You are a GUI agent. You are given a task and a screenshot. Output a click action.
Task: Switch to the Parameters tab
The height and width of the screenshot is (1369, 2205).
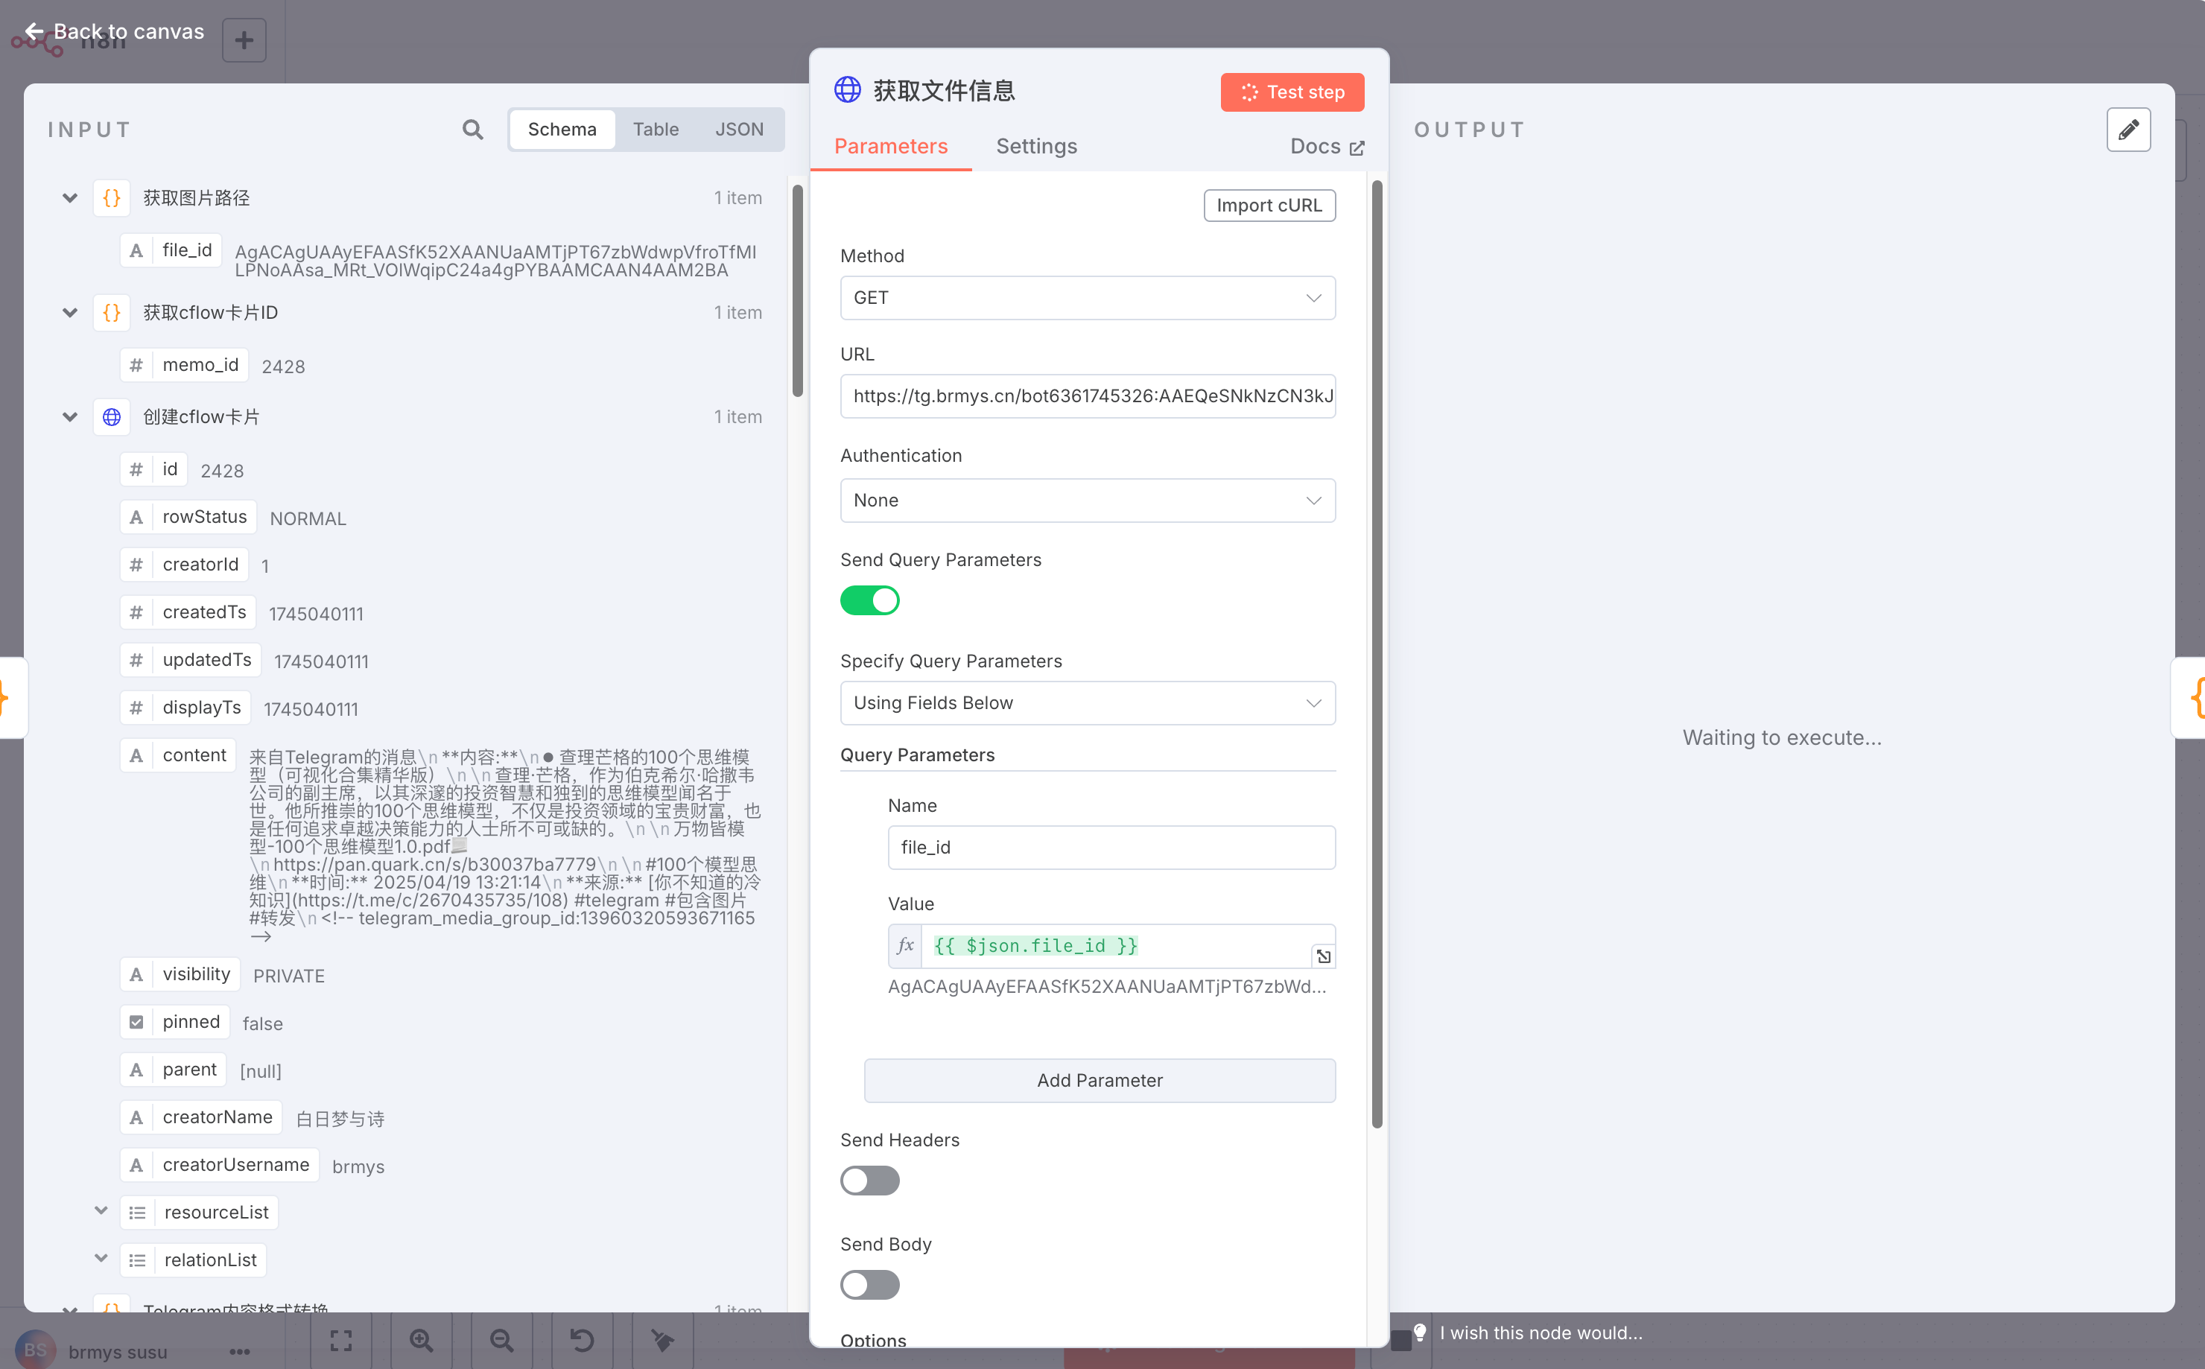point(890,146)
